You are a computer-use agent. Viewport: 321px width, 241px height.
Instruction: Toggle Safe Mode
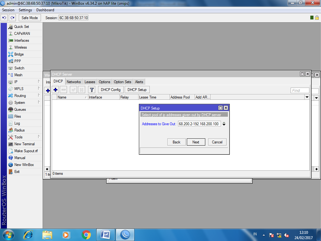tap(30, 18)
